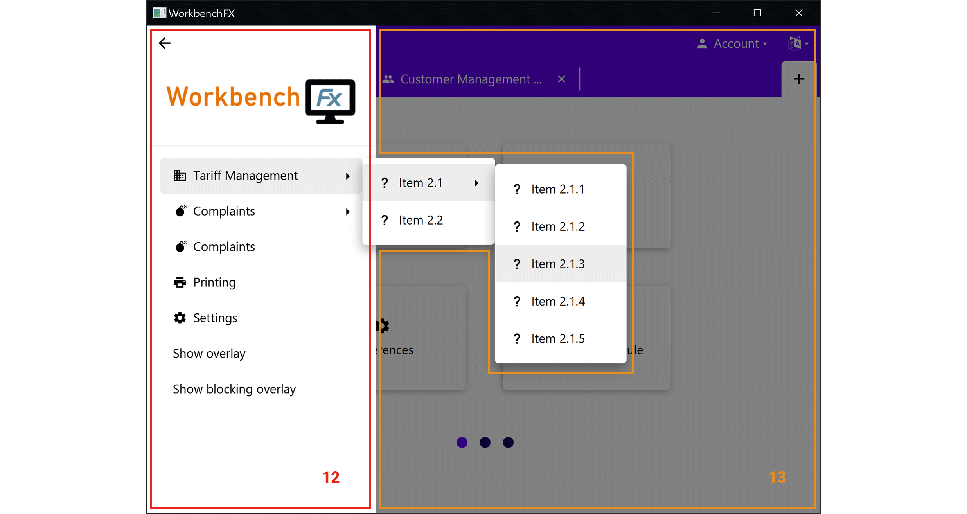Click Show blocking overlay entry
The height and width of the screenshot is (514, 967).
[x=234, y=389]
